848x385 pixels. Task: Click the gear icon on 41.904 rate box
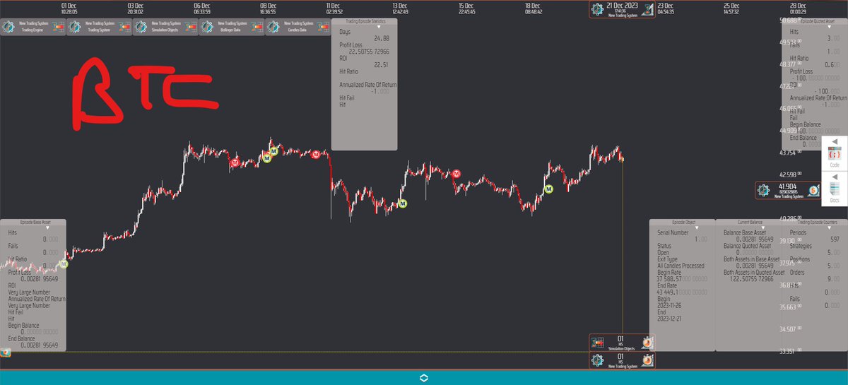click(764, 190)
